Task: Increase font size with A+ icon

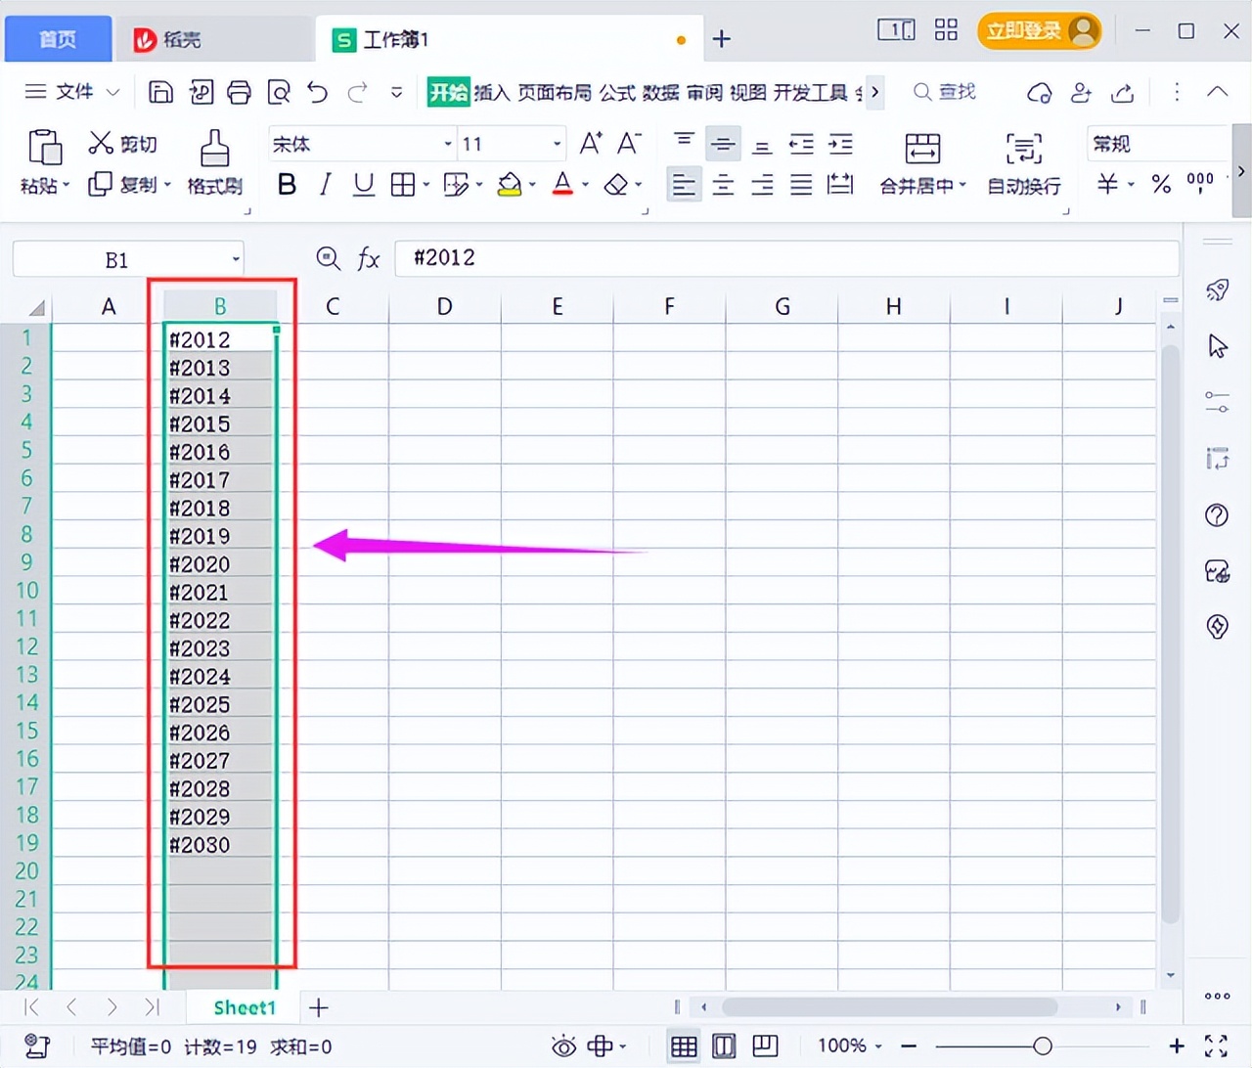Action: coord(591,144)
